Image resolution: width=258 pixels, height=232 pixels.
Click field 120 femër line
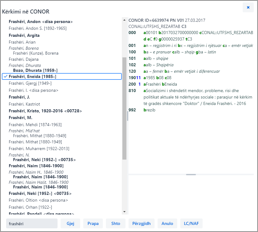click(174, 71)
